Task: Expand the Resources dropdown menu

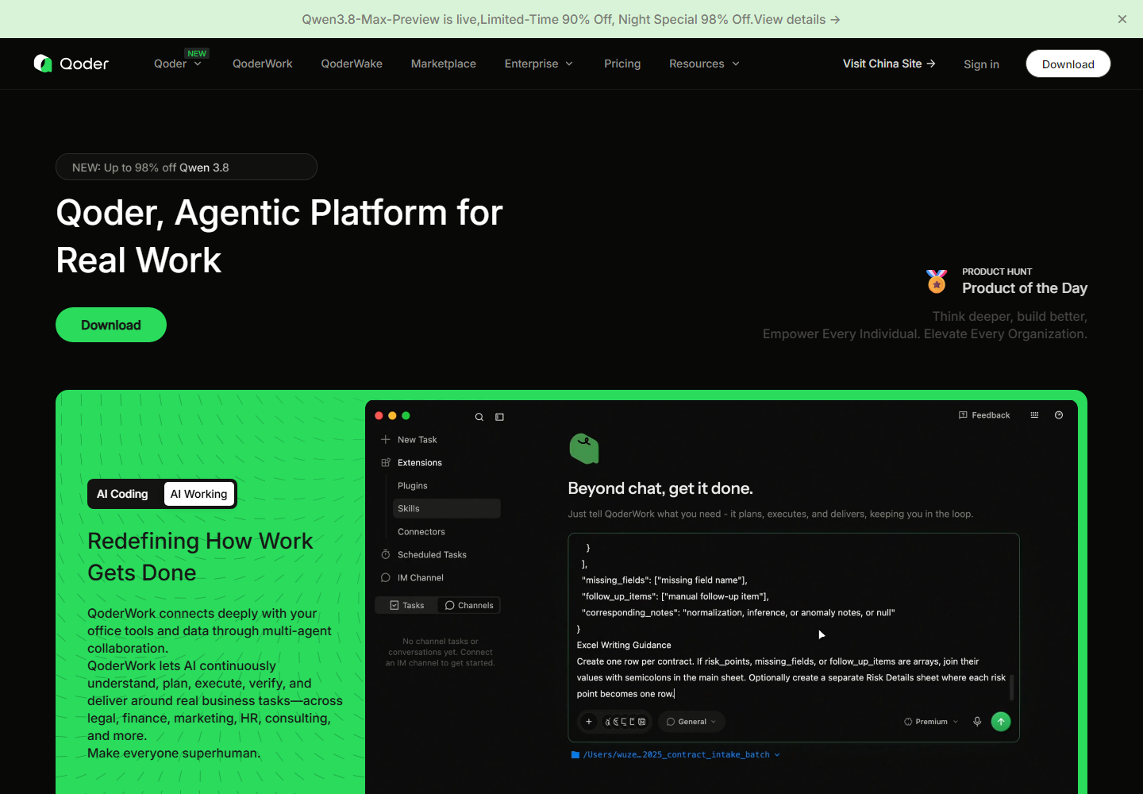Action: click(x=704, y=64)
